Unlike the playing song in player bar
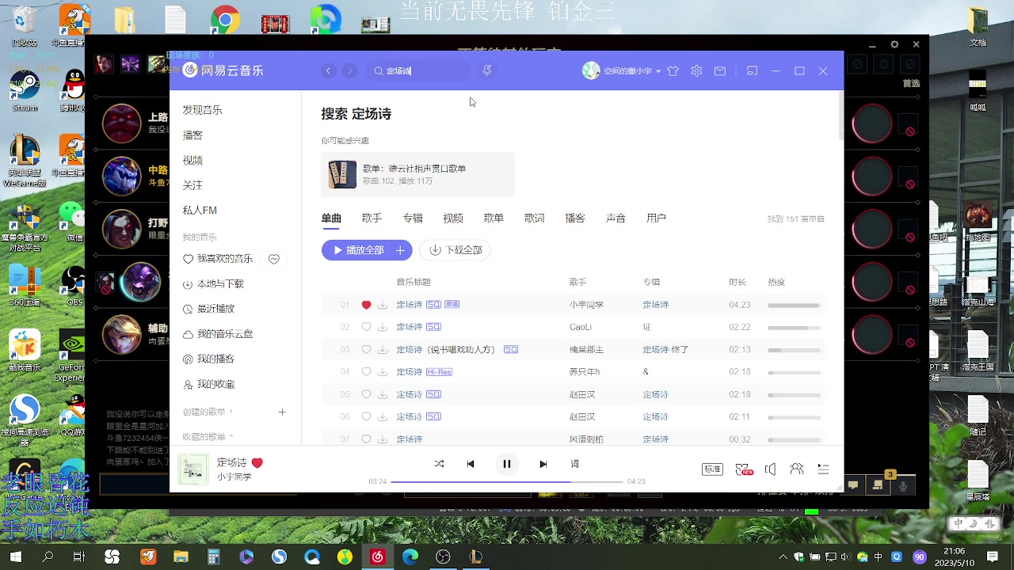 257,463
